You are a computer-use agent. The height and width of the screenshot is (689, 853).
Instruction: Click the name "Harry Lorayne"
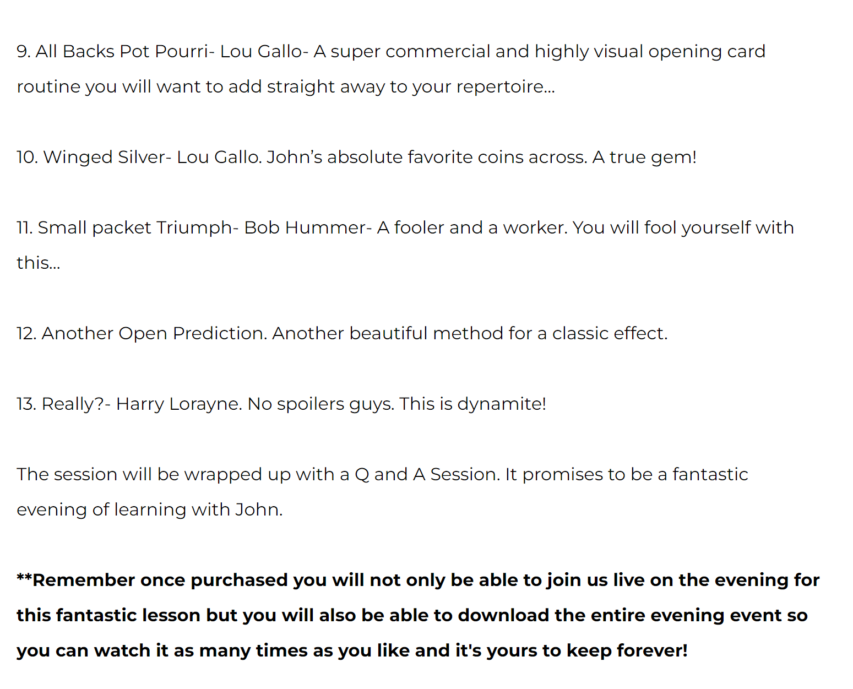(x=178, y=404)
